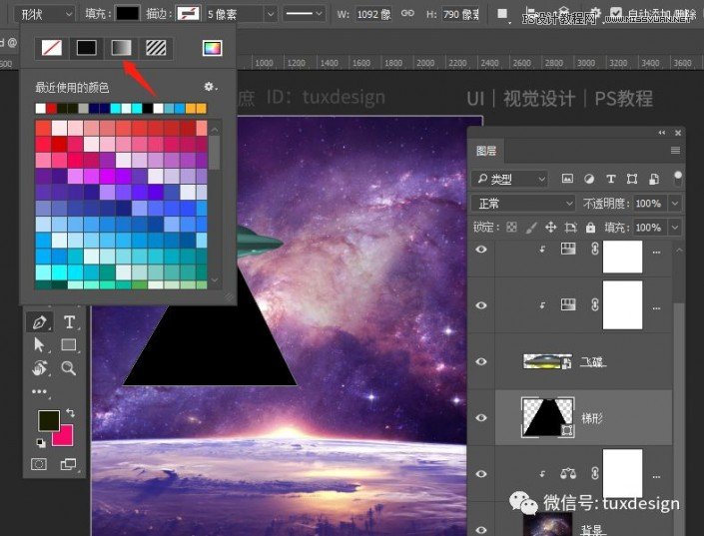Hide the 梯形 shape layer

click(481, 417)
